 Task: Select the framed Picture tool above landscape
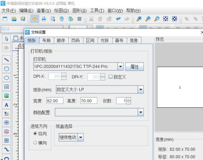(x=7, y=87)
